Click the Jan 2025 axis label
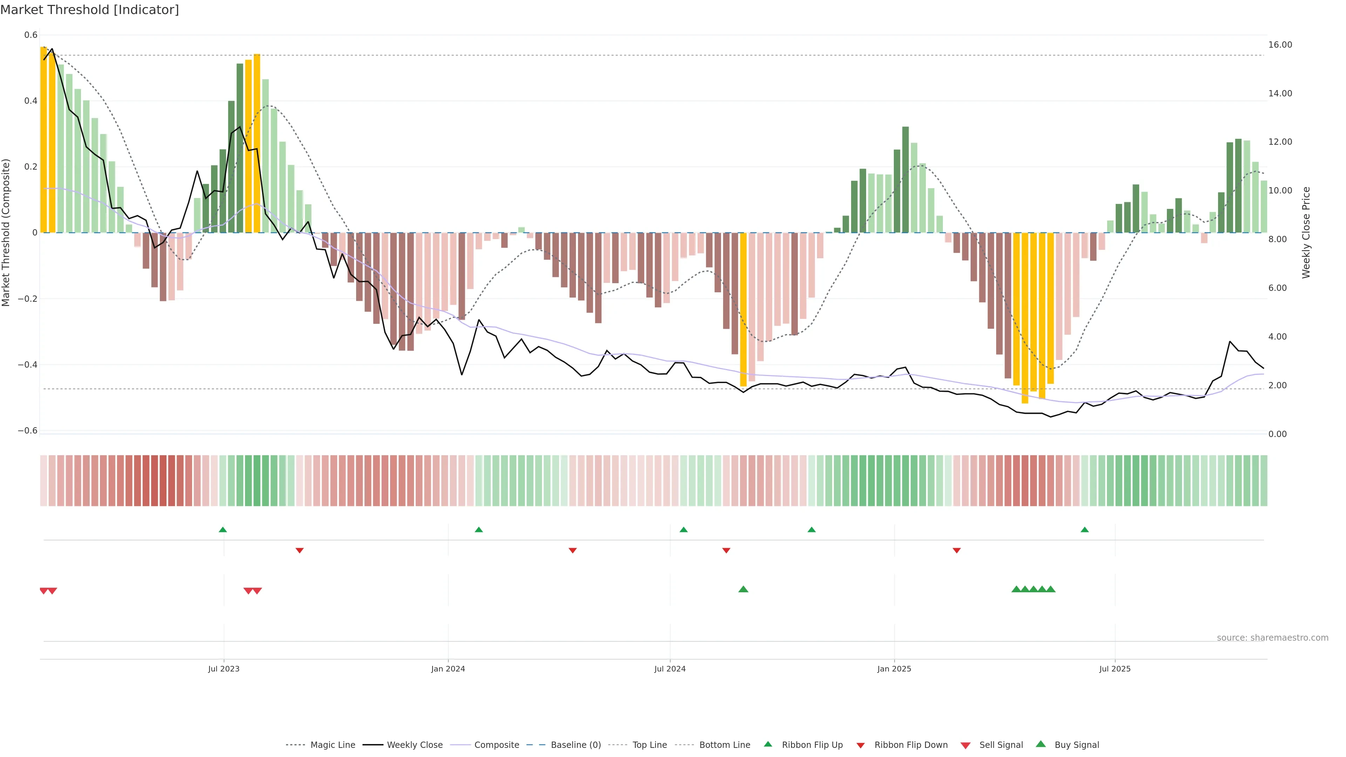This screenshot has width=1346, height=757. [894, 669]
